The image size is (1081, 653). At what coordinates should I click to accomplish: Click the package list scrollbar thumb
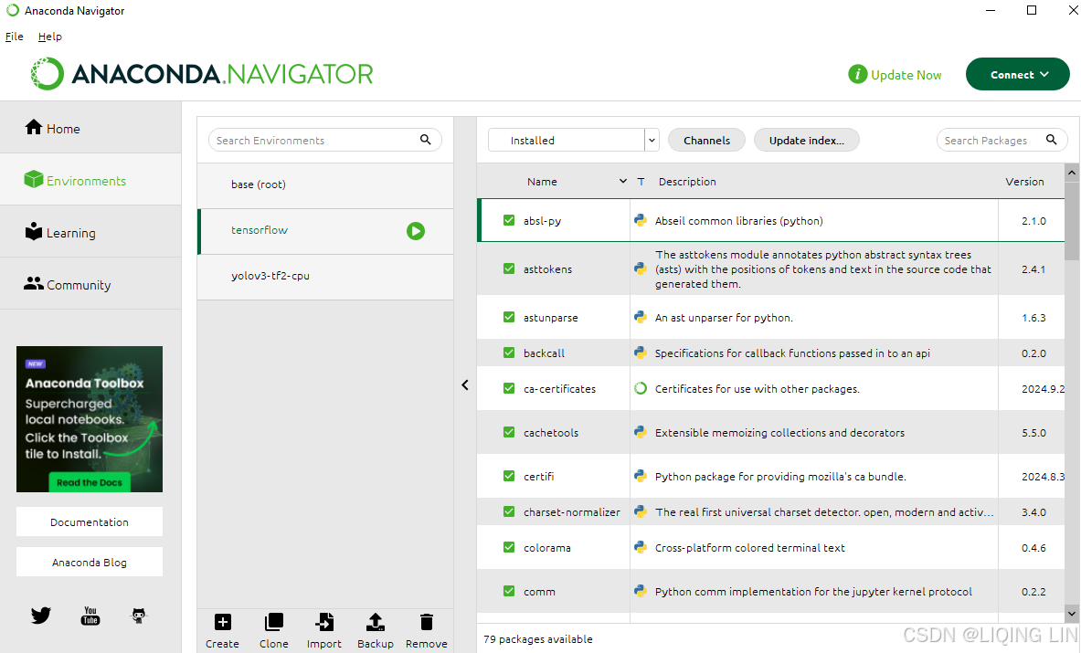[x=1071, y=220]
